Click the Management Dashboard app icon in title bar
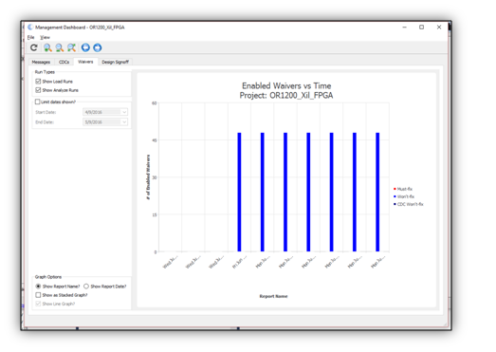The height and width of the screenshot is (352, 496). pos(30,28)
